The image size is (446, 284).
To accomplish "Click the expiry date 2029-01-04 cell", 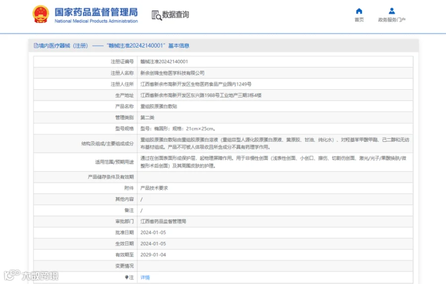I will [275, 255].
